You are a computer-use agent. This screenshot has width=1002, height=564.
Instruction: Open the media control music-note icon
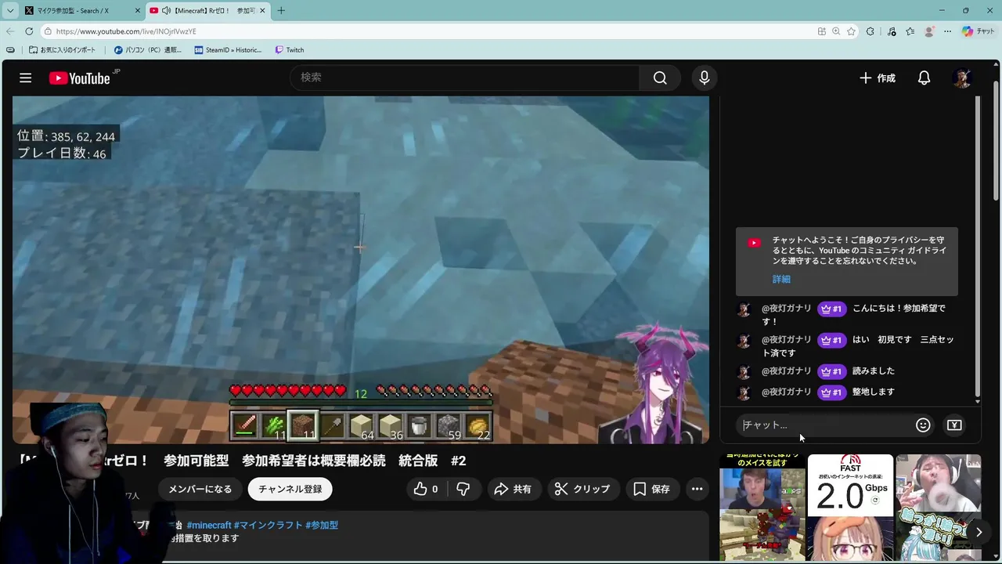tap(892, 31)
